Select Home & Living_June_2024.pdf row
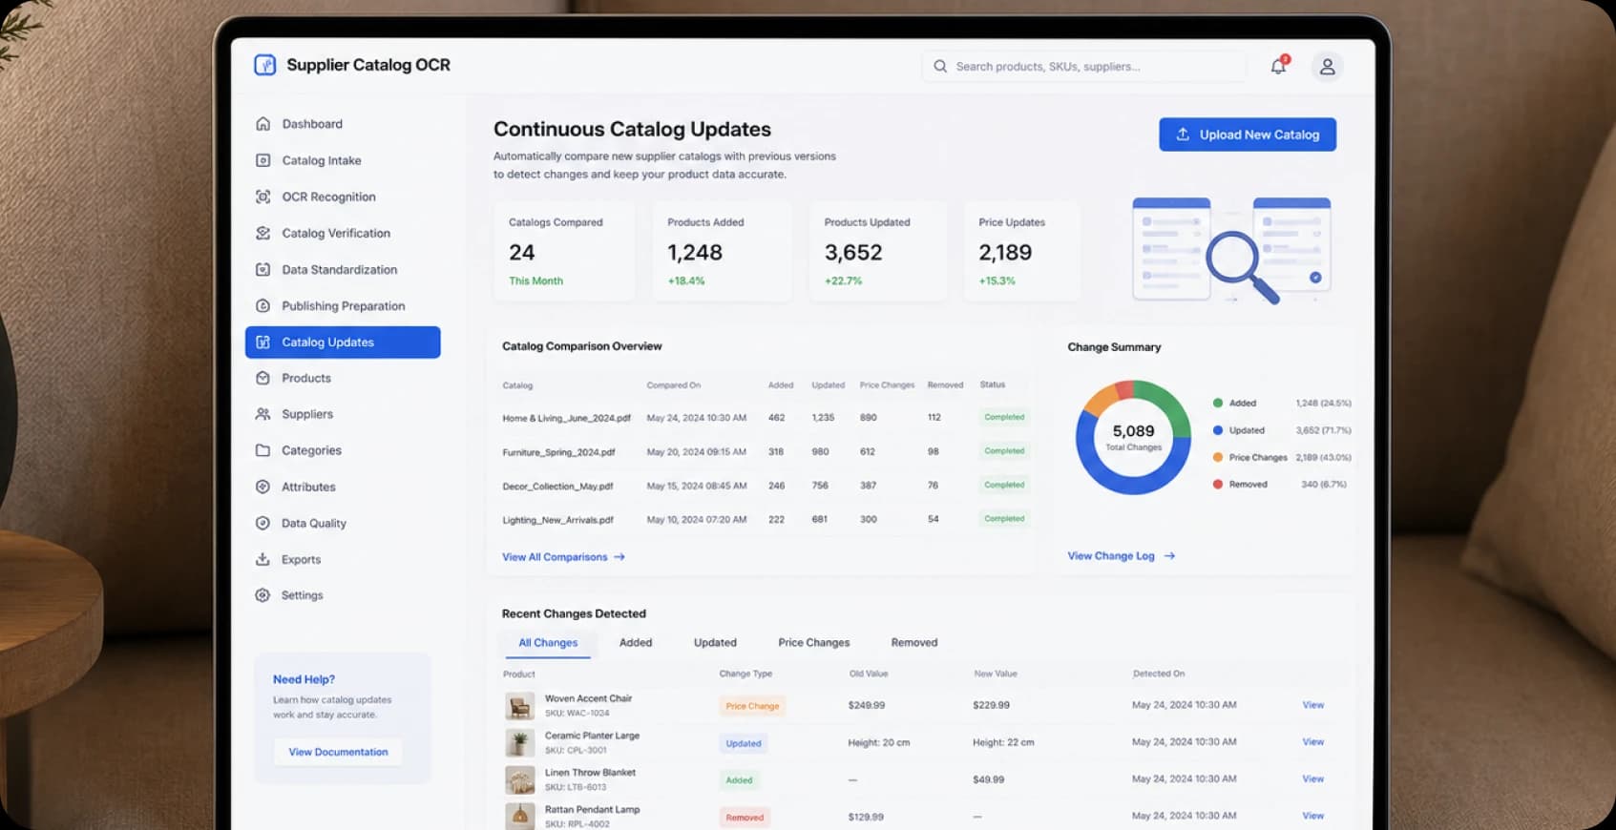The image size is (1616, 830). point(766,418)
